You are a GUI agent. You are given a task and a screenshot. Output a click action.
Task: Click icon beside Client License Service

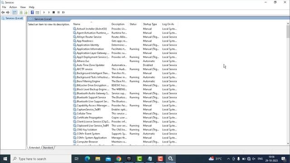coord(74,122)
